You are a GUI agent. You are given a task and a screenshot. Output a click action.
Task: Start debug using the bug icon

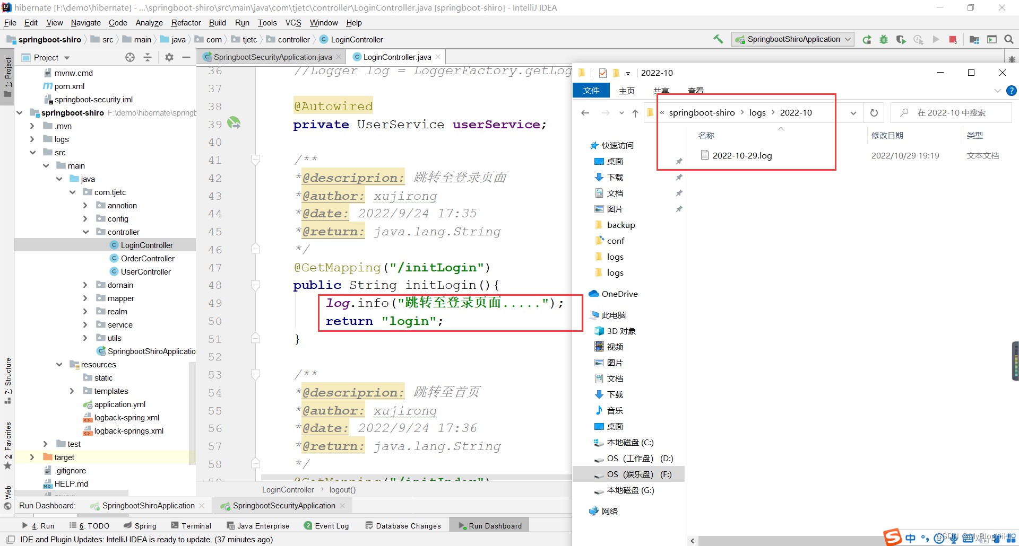[x=884, y=39]
